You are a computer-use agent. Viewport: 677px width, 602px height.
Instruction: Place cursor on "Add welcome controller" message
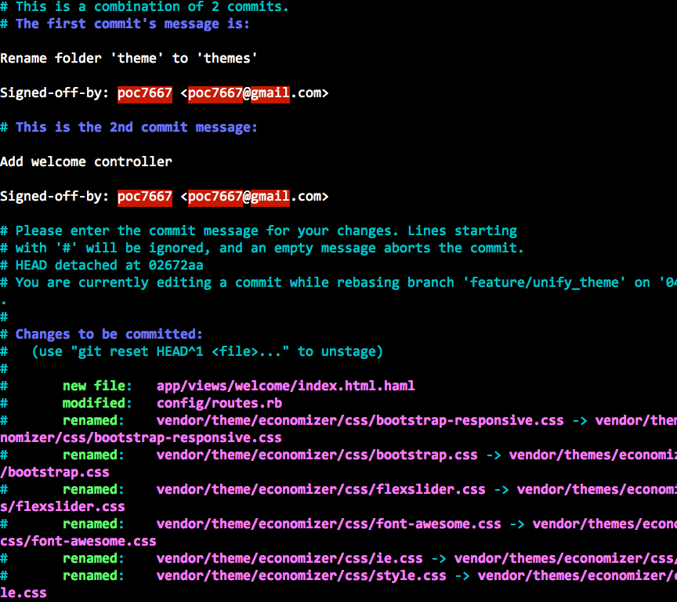pyautogui.click(x=86, y=162)
